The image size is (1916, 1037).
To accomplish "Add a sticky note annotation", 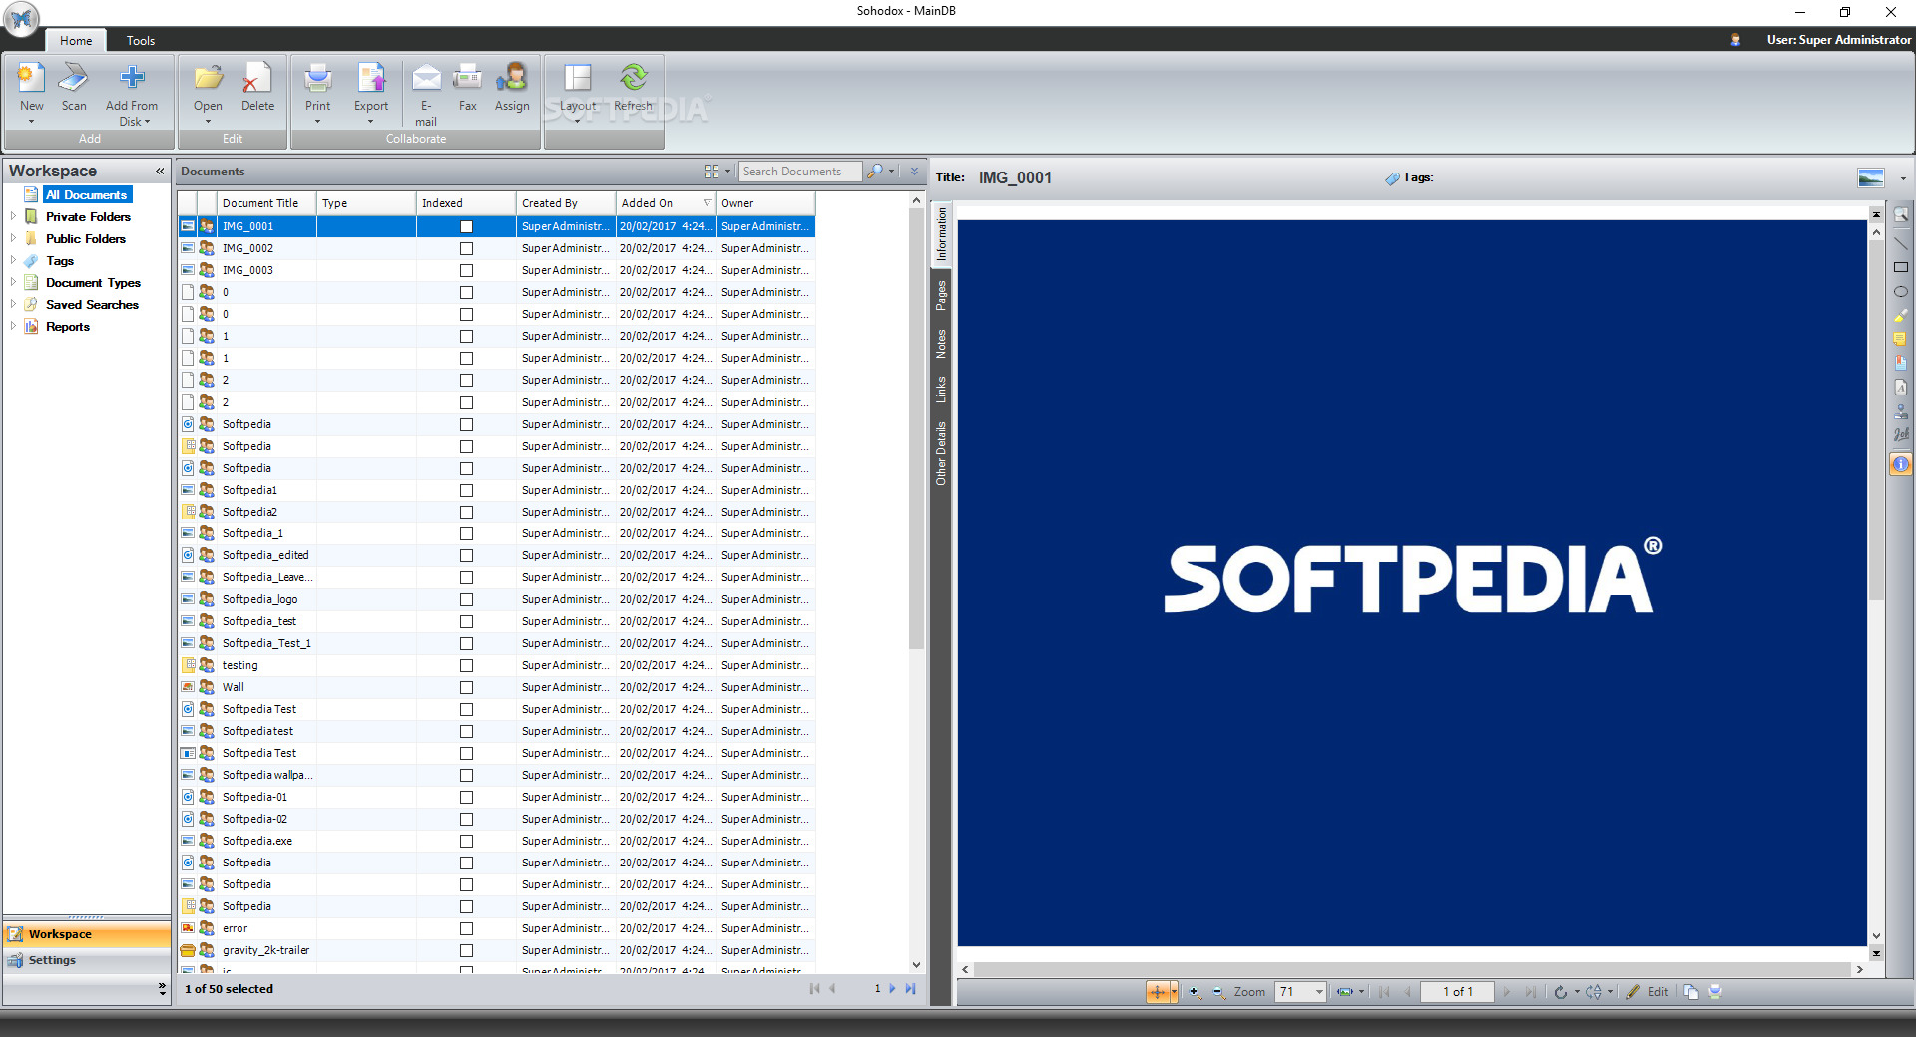I will click(x=1901, y=340).
